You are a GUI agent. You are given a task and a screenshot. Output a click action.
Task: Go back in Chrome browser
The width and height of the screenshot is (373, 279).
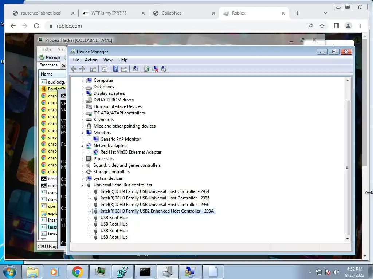(x=13, y=26)
